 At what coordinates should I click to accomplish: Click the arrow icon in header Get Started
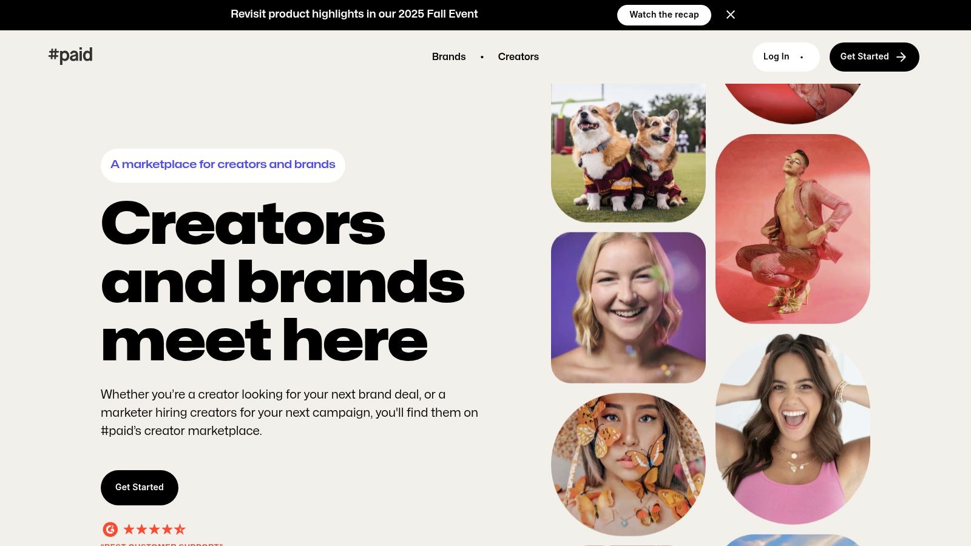901,57
